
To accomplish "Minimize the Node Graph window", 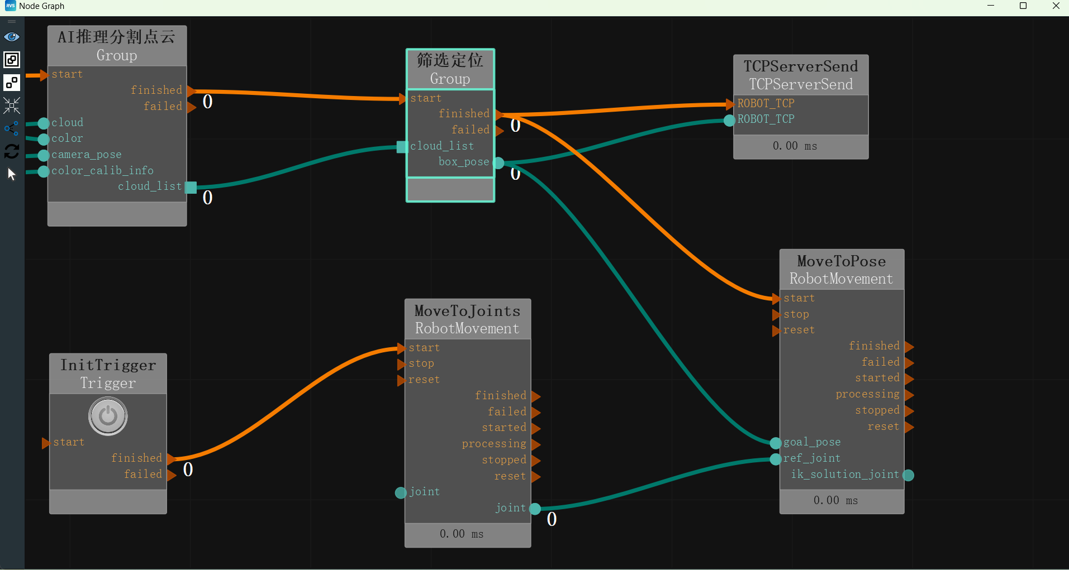I will coord(991,6).
